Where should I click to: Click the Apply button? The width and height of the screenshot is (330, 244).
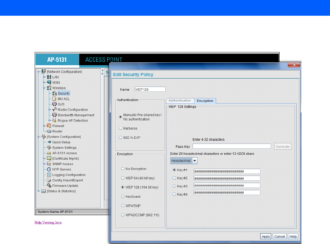pos(266,237)
